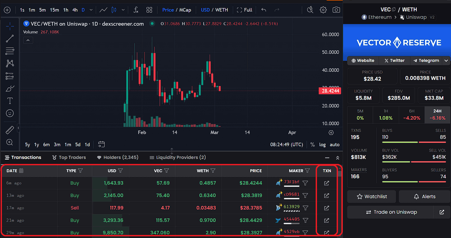Image resolution: width=451 pixels, height=238 pixels.
Task: Select the crosshair cursor tool
Action: pos(10,26)
